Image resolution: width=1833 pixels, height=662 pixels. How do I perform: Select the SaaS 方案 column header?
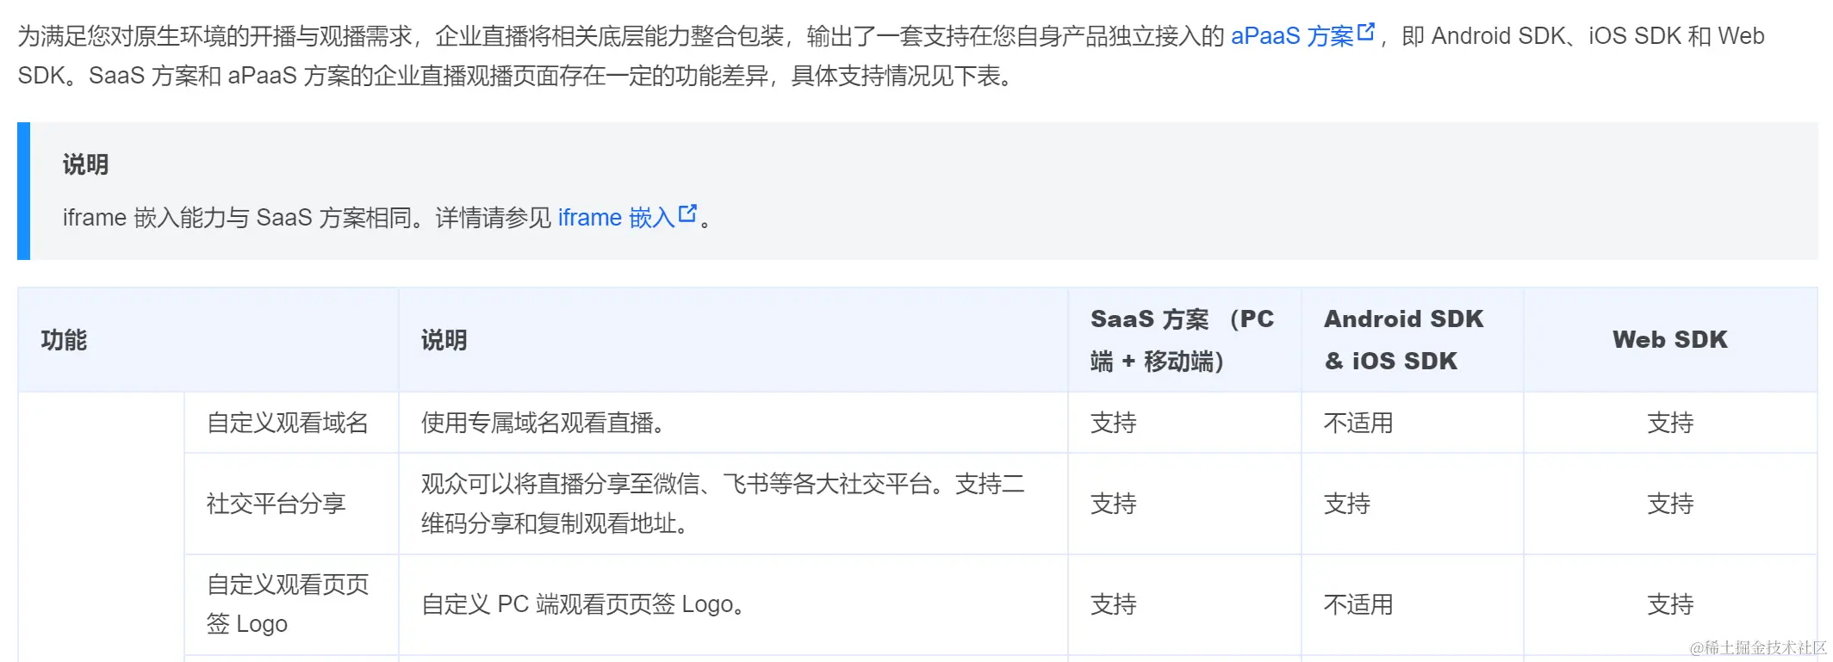click(x=1182, y=340)
